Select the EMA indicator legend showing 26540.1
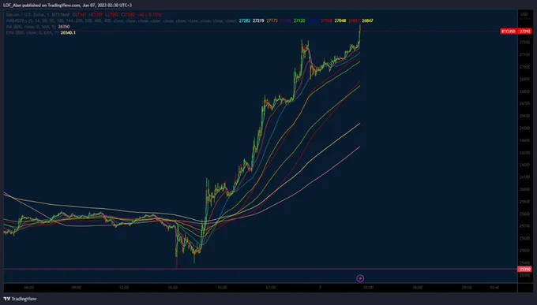 tap(41, 32)
